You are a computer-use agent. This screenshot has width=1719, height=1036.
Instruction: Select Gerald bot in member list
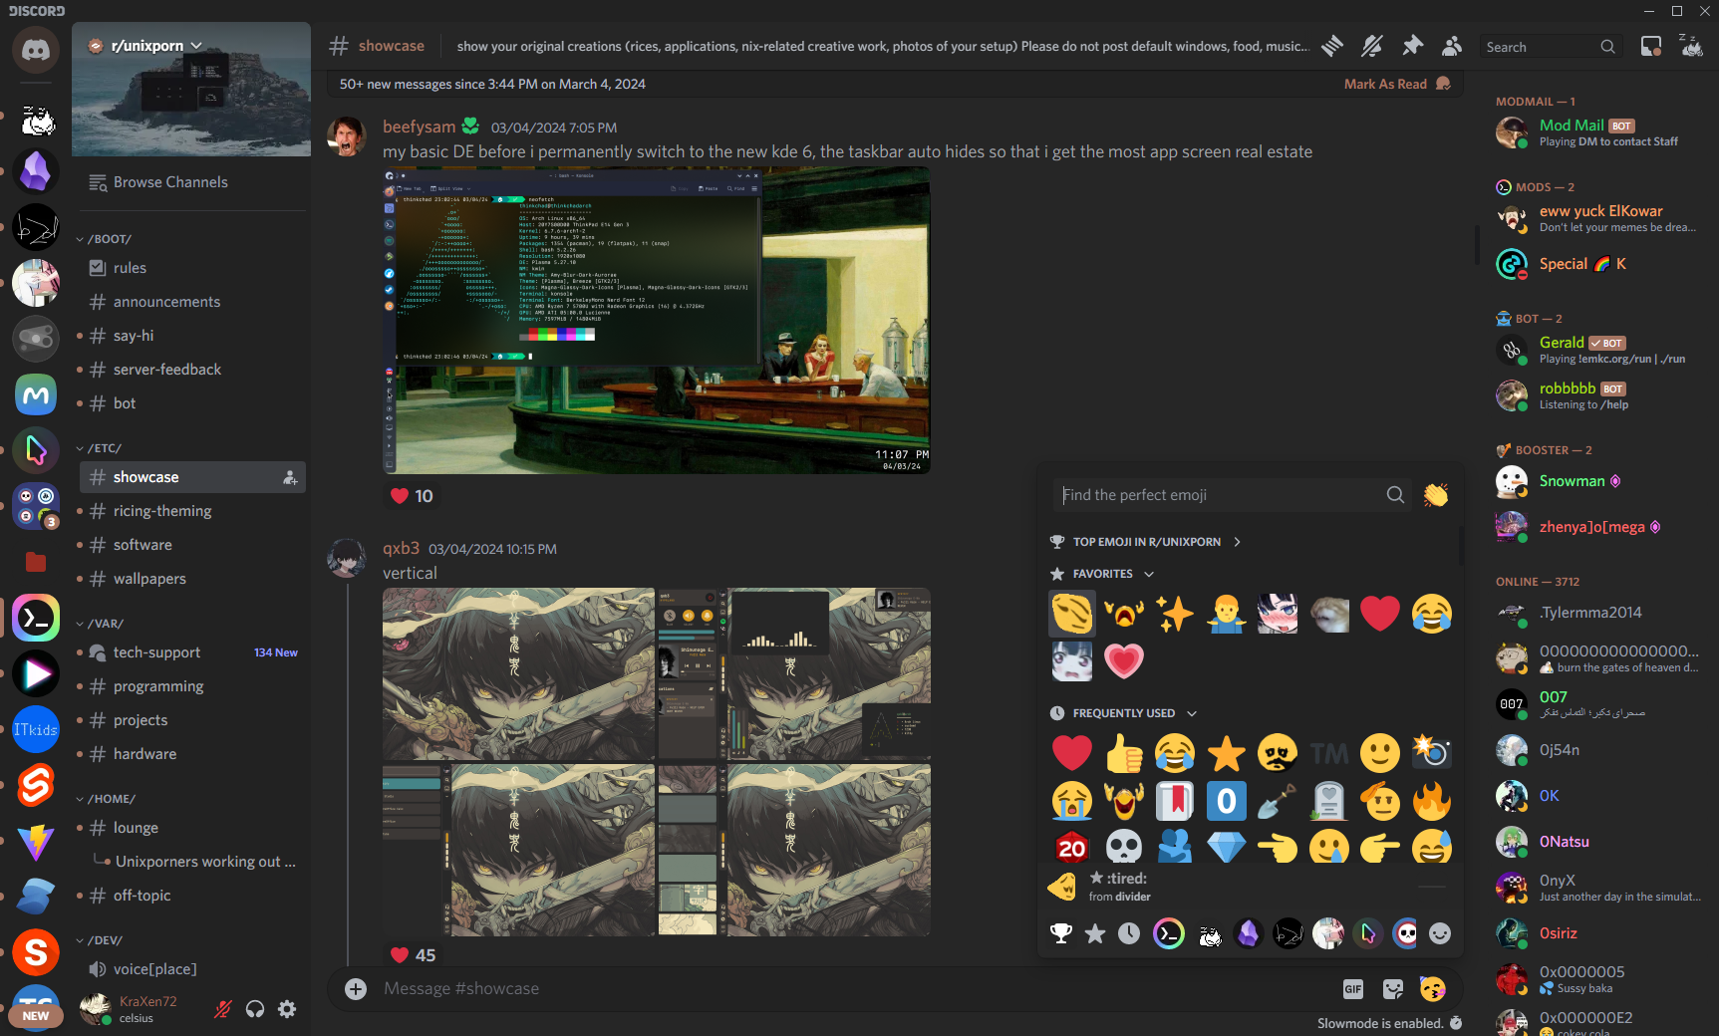(x=1599, y=350)
